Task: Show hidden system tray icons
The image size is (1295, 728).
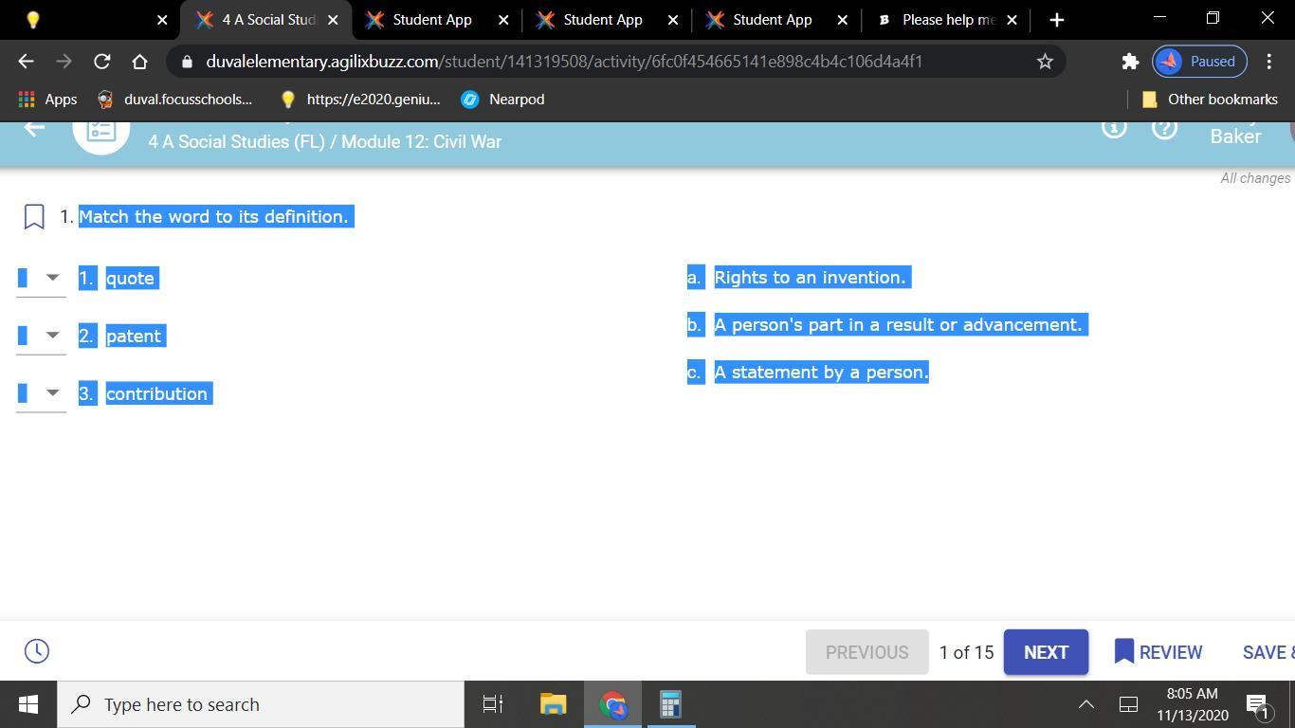Action: 1086,704
